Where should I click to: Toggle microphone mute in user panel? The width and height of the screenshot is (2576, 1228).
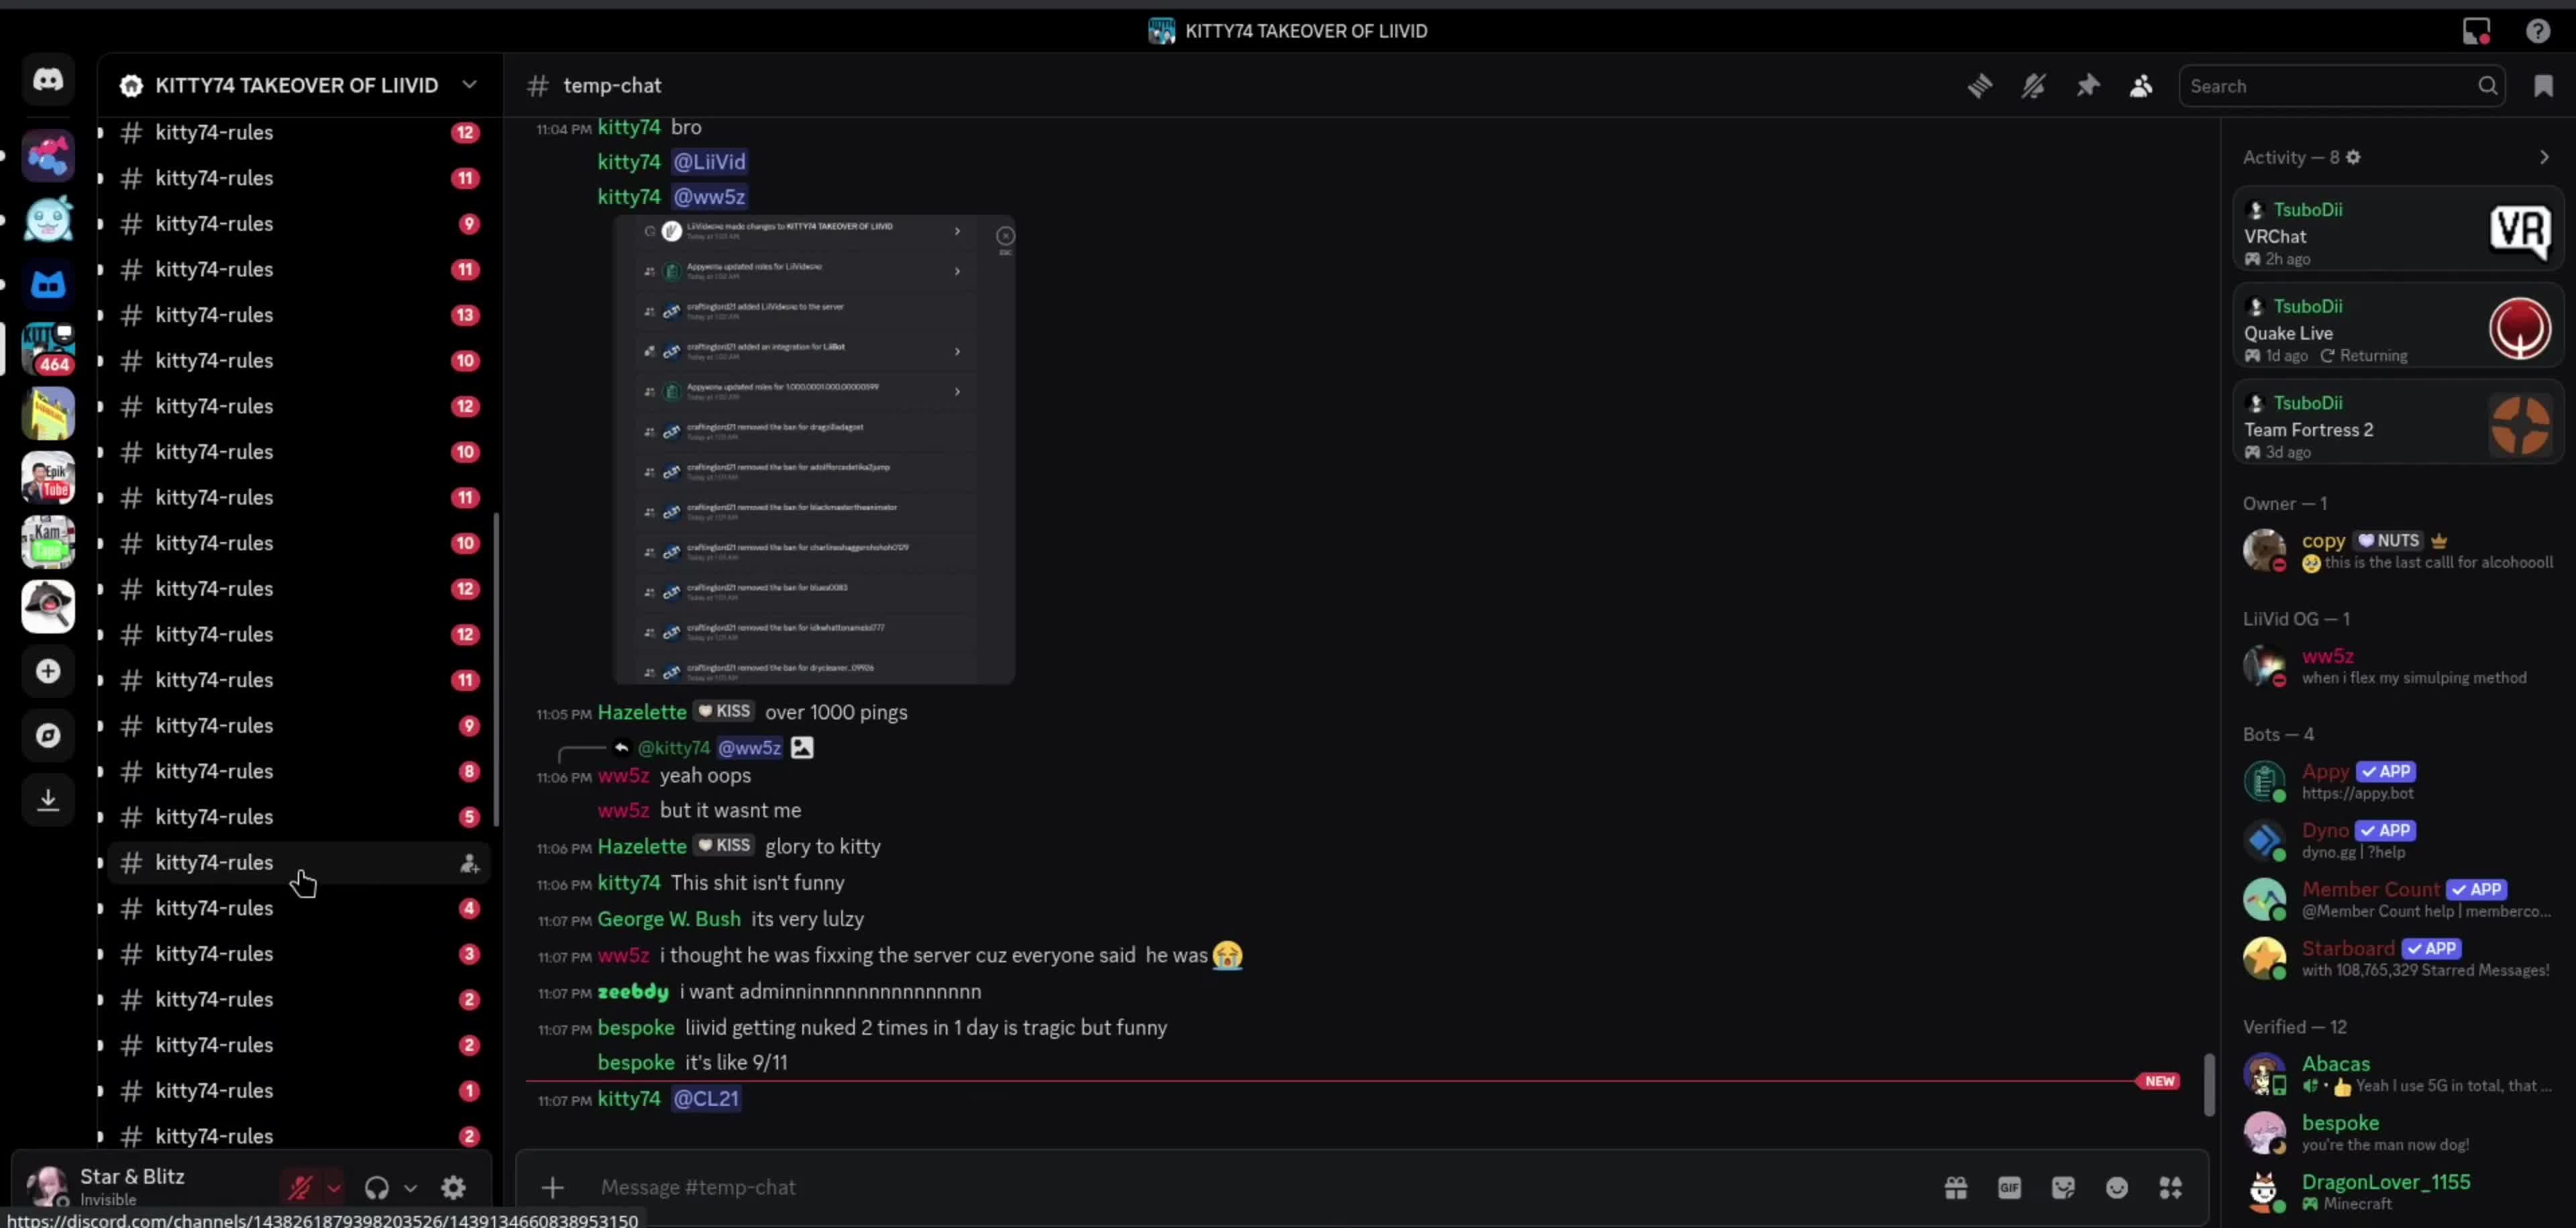pos(300,1187)
